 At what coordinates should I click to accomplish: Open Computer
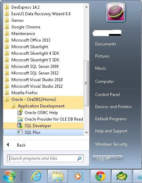(104, 81)
